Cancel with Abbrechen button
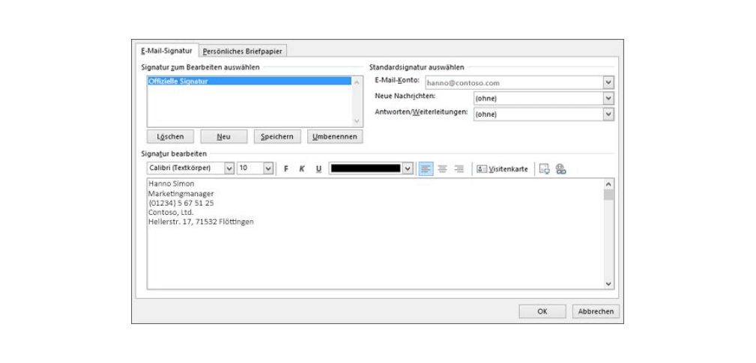756x363 pixels. (596, 311)
